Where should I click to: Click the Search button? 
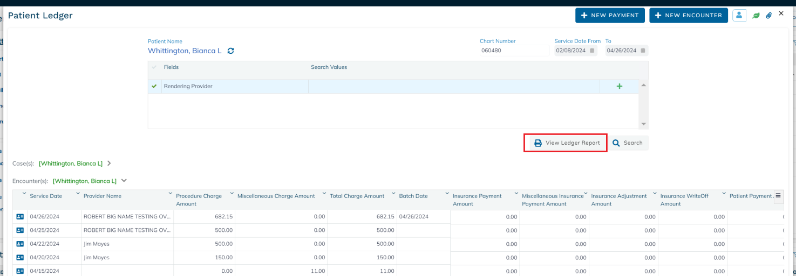(x=628, y=143)
